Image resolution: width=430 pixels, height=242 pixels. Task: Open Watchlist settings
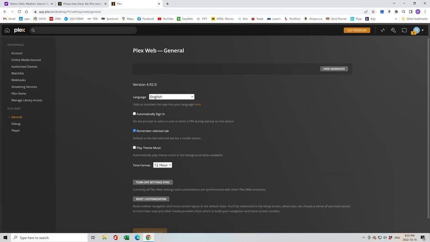[17, 74]
